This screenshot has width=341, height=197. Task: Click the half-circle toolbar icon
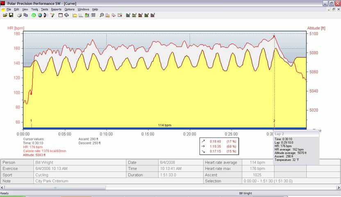[x=45, y=15]
